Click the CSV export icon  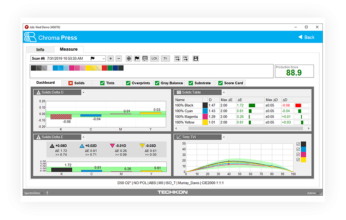pyautogui.click(x=185, y=59)
